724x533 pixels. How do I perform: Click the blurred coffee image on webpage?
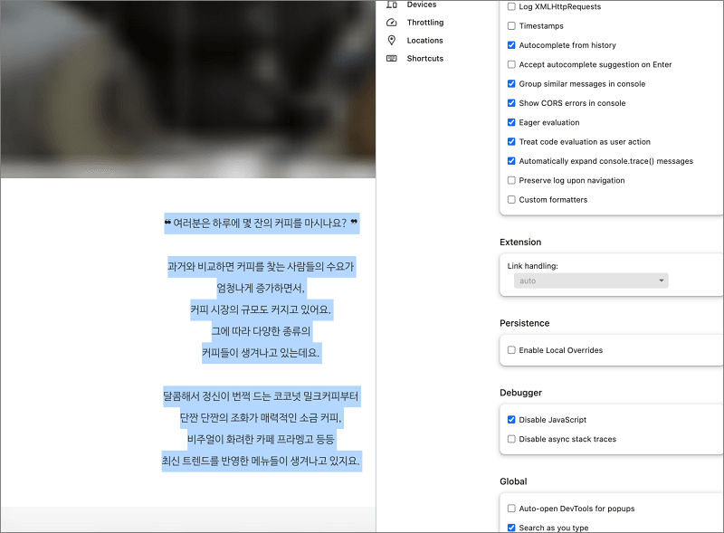pos(188,90)
